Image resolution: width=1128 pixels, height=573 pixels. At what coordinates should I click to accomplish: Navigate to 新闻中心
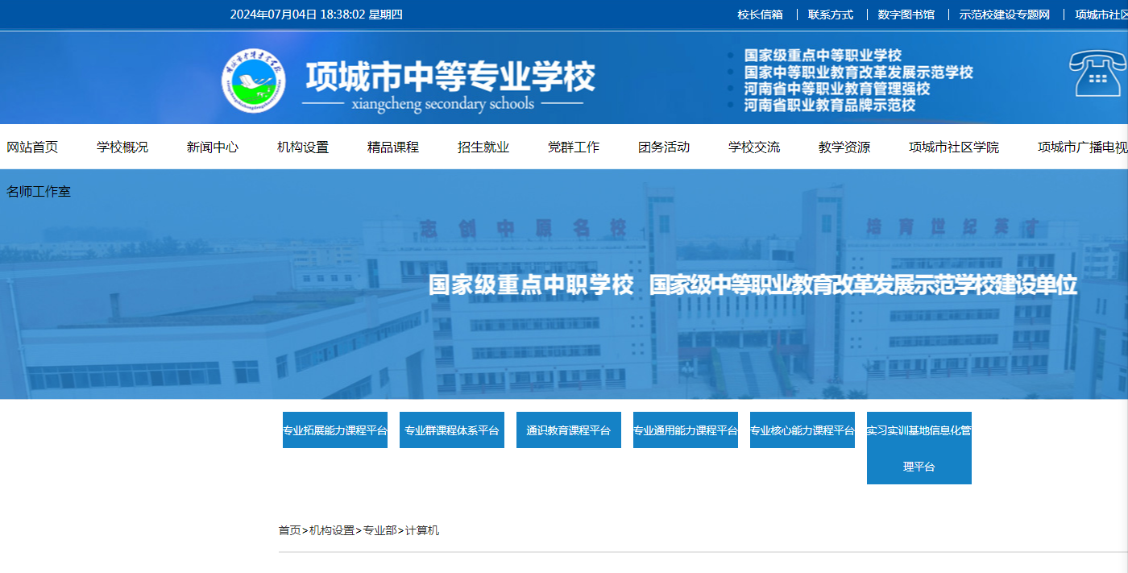[x=213, y=147]
